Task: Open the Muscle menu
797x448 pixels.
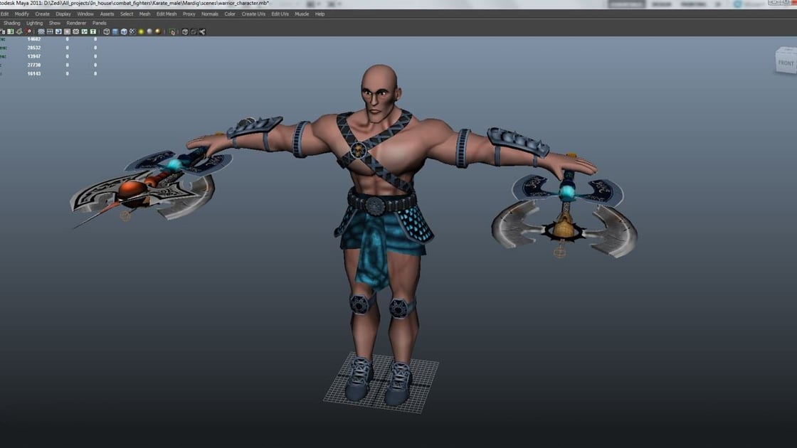Action: 301,14
